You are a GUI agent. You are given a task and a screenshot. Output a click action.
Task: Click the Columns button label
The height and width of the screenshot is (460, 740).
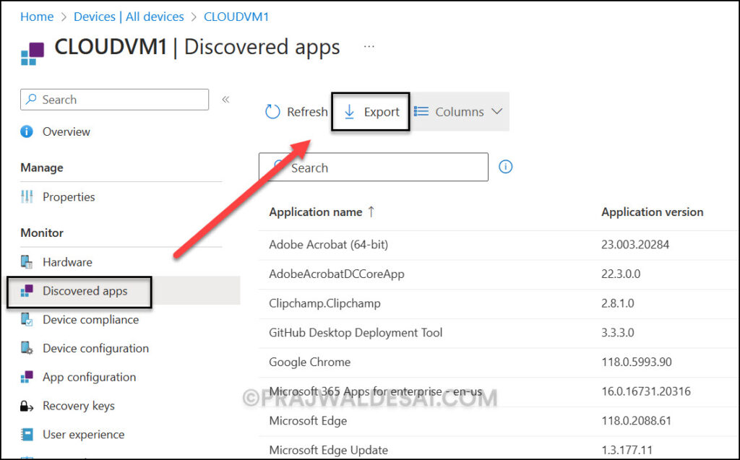click(x=459, y=112)
